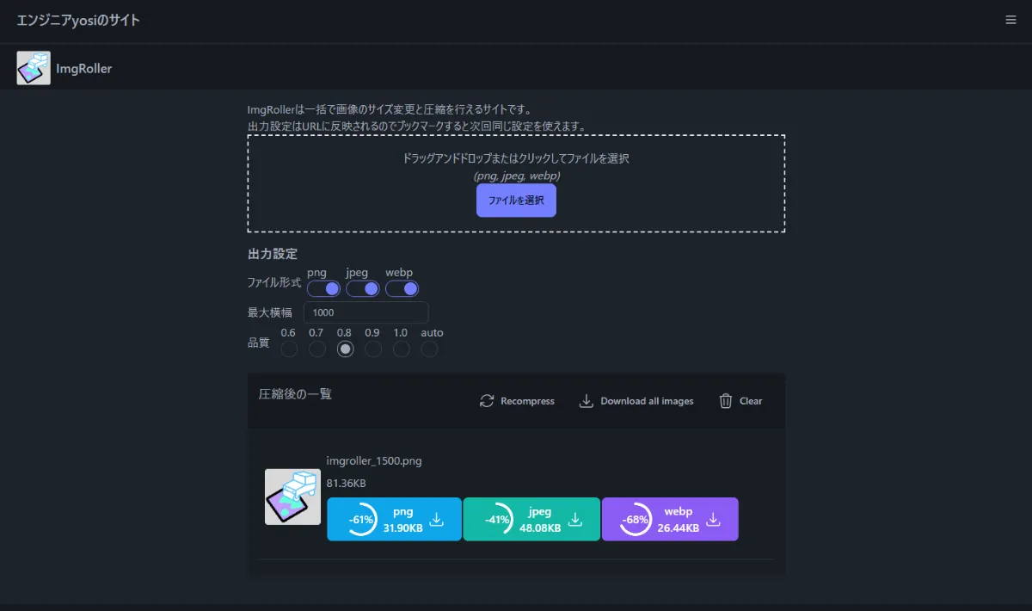Select quality 0.9 radio button
Viewport: 1032px width, 611px height.
[x=373, y=349]
